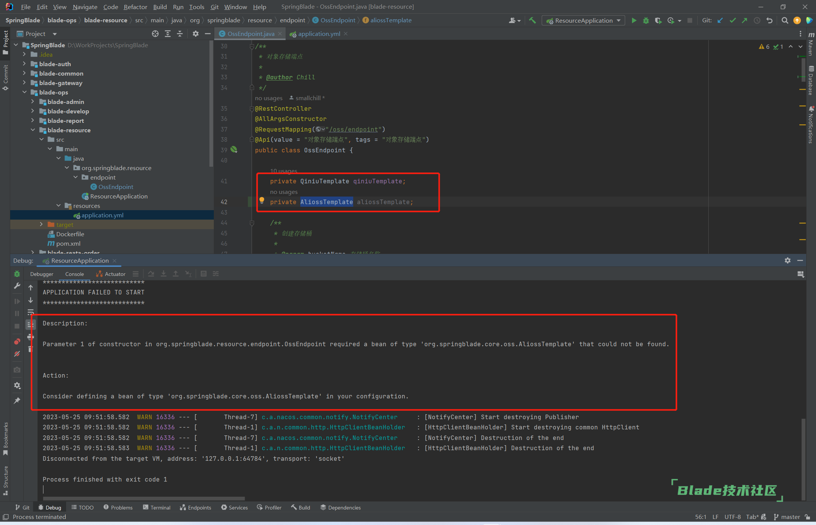Open TODO tool window

(x=82, y=507)
